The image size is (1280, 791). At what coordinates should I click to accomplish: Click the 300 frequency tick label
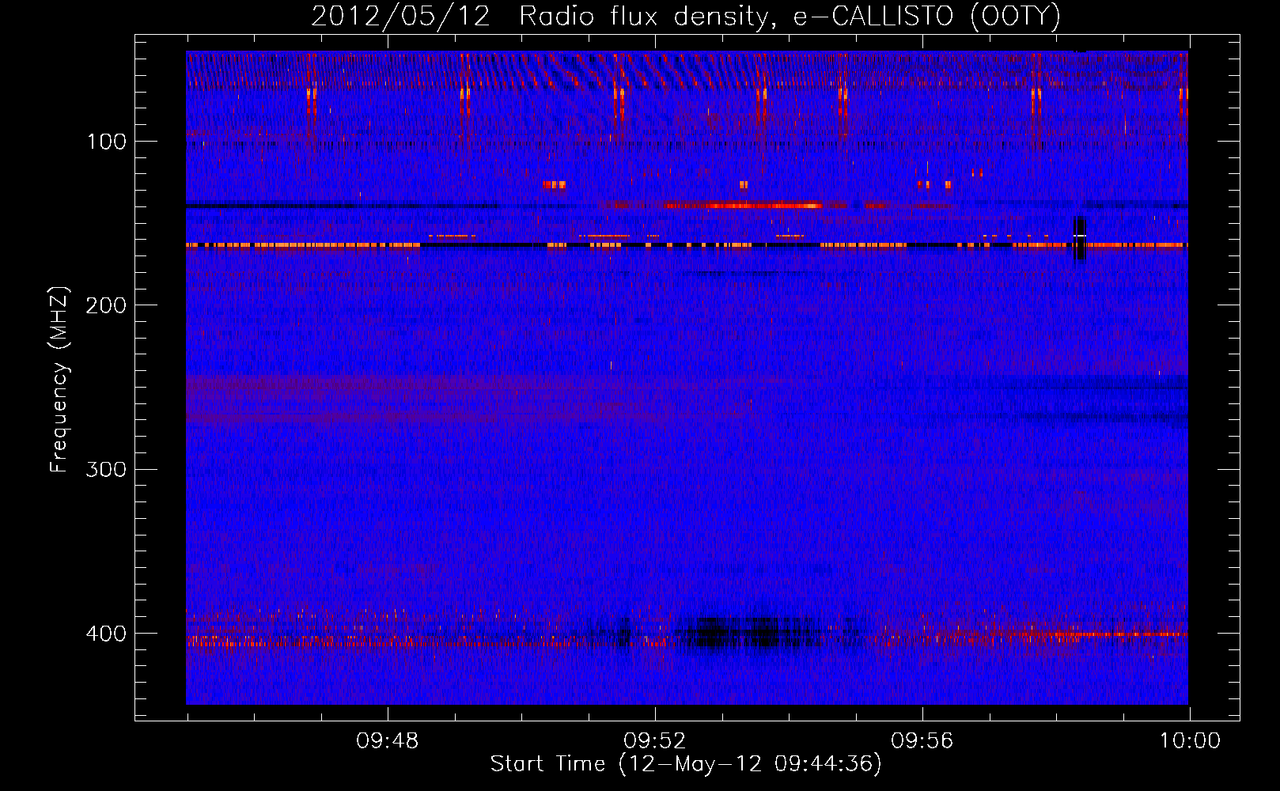pyautogui.click(x=106, y=470)
